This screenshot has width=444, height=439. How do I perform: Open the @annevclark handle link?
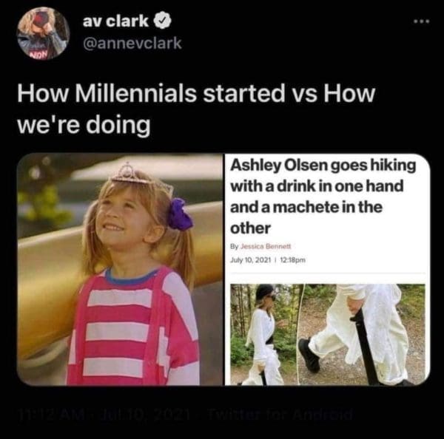pos(132,43)
